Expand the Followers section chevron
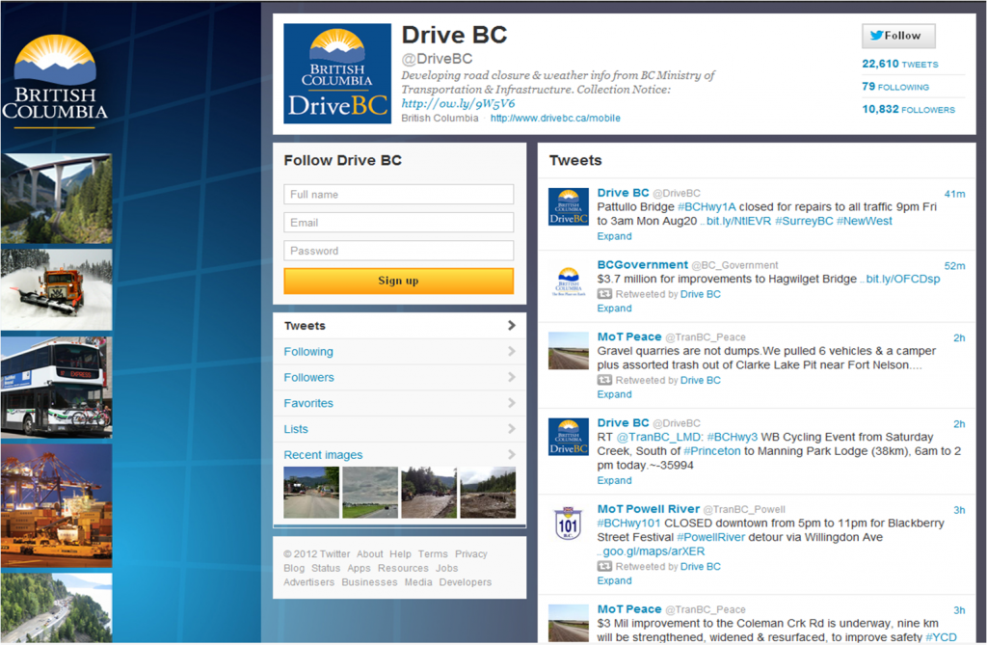 click(x=511, y=377)
